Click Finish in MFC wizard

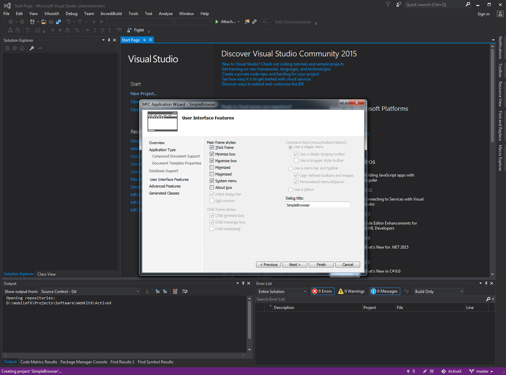(x=321, y=265)
